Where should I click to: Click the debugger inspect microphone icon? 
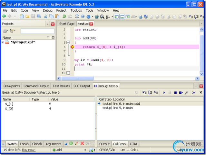186,93
